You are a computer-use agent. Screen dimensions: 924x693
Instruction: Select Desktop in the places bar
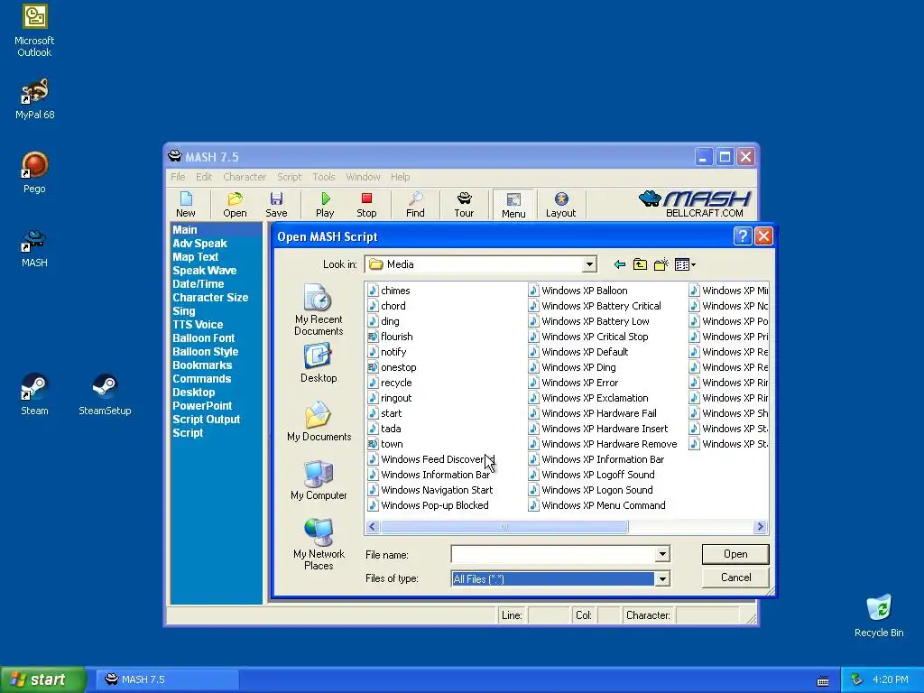coord(319,364)
